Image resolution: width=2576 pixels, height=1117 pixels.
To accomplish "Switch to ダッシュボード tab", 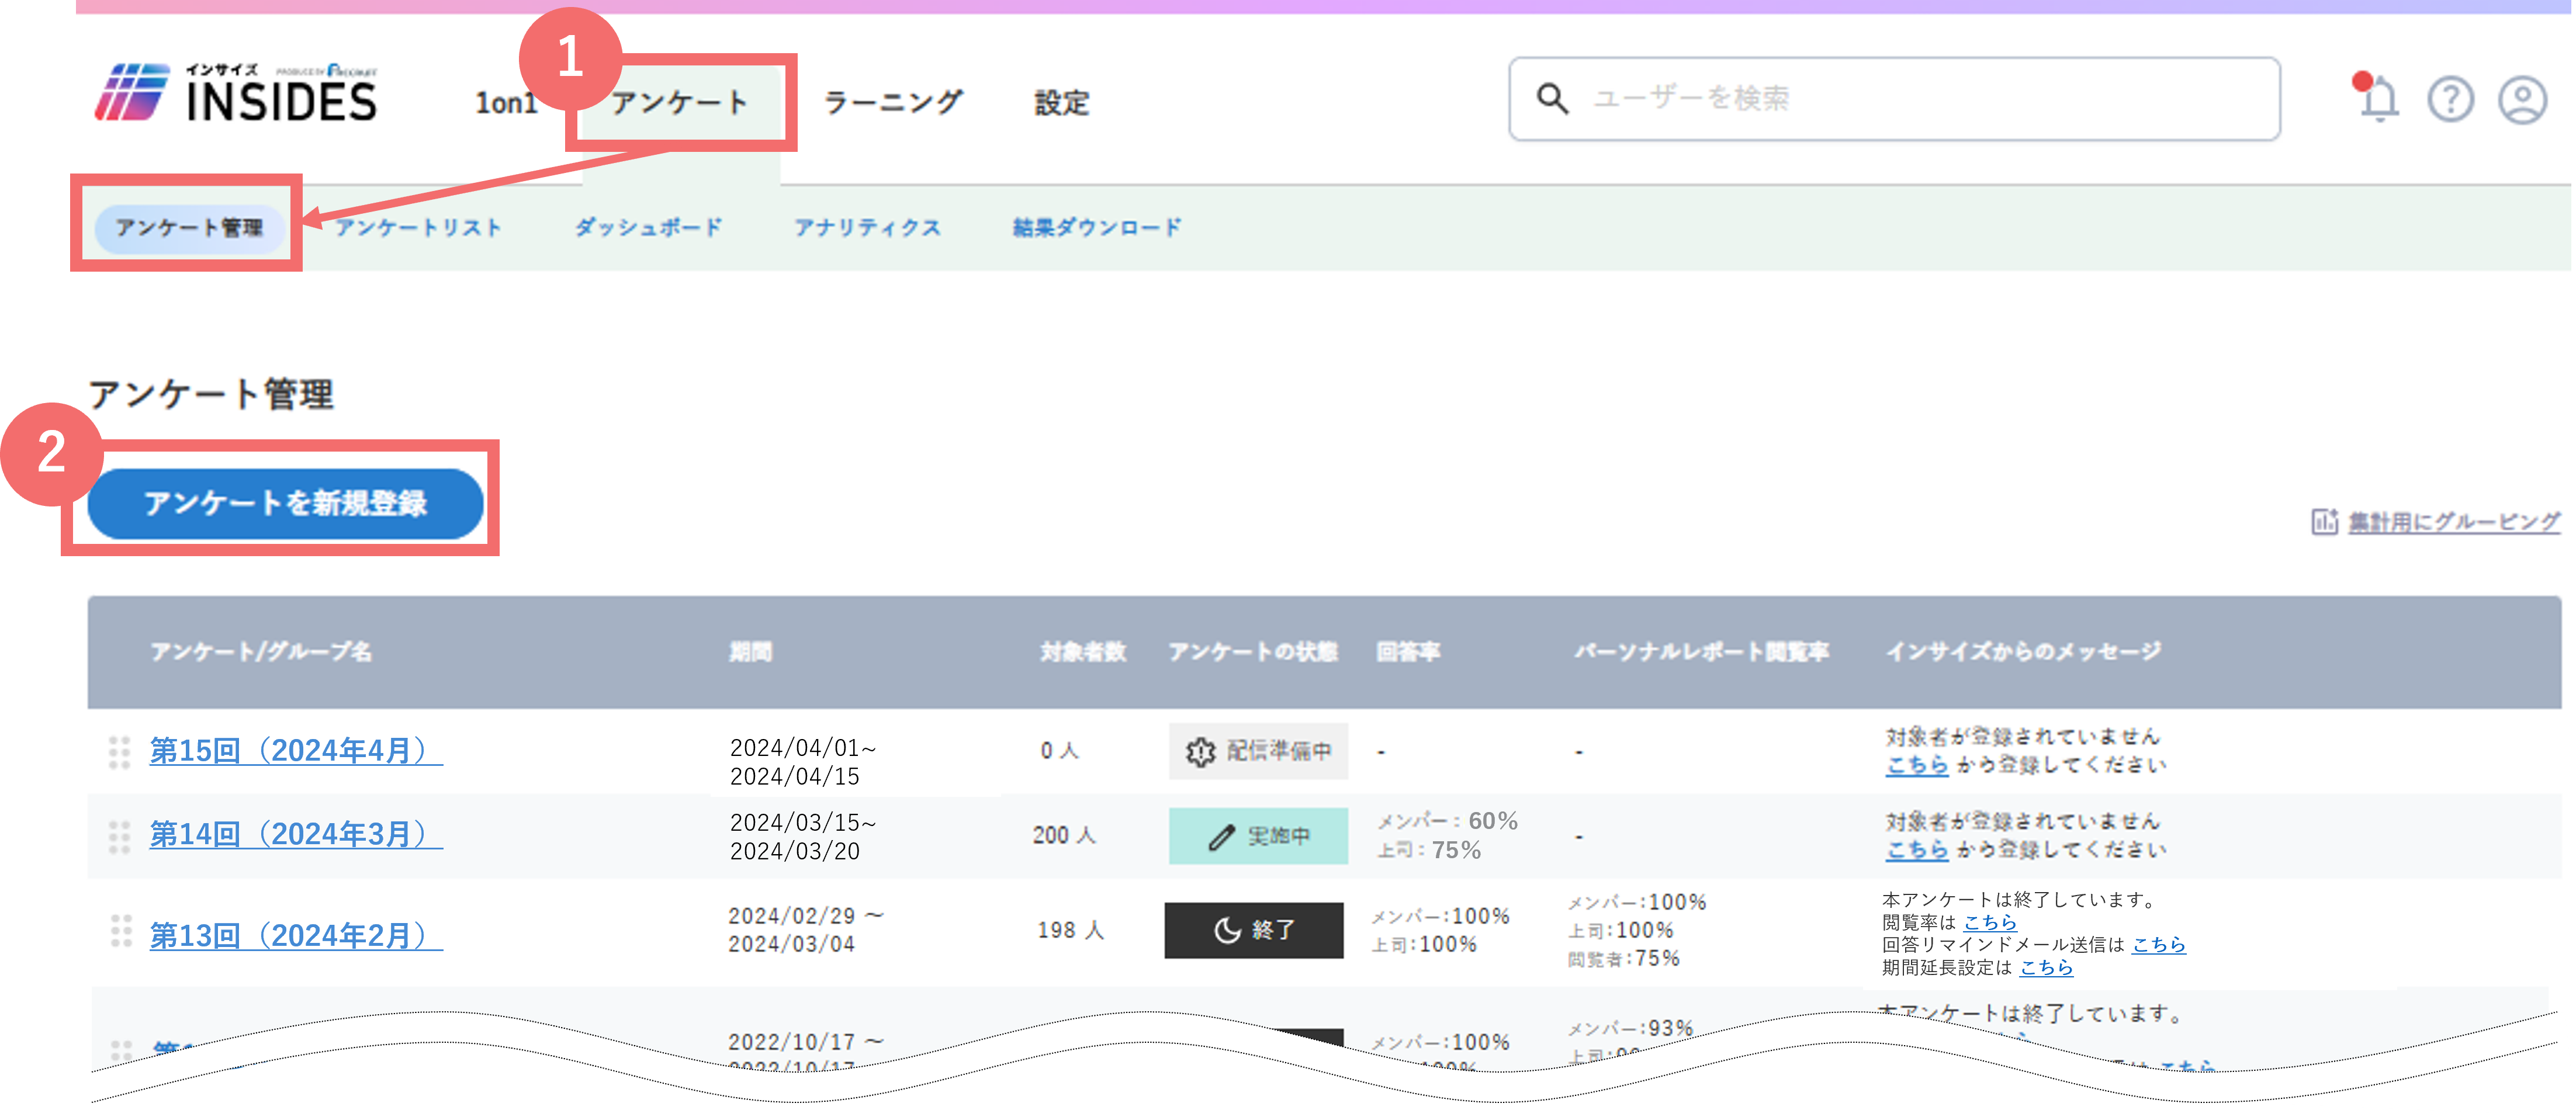I will [649, 227].
